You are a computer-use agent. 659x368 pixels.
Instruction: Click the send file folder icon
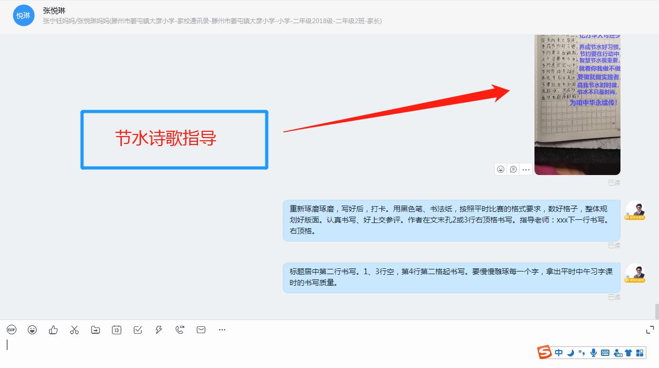point(95,330)
